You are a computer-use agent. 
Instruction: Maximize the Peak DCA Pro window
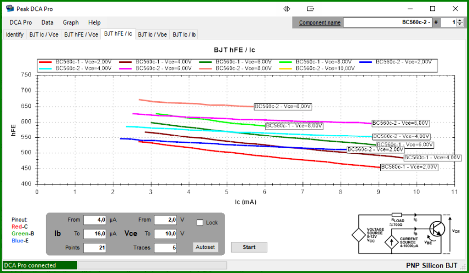(432, 9)
